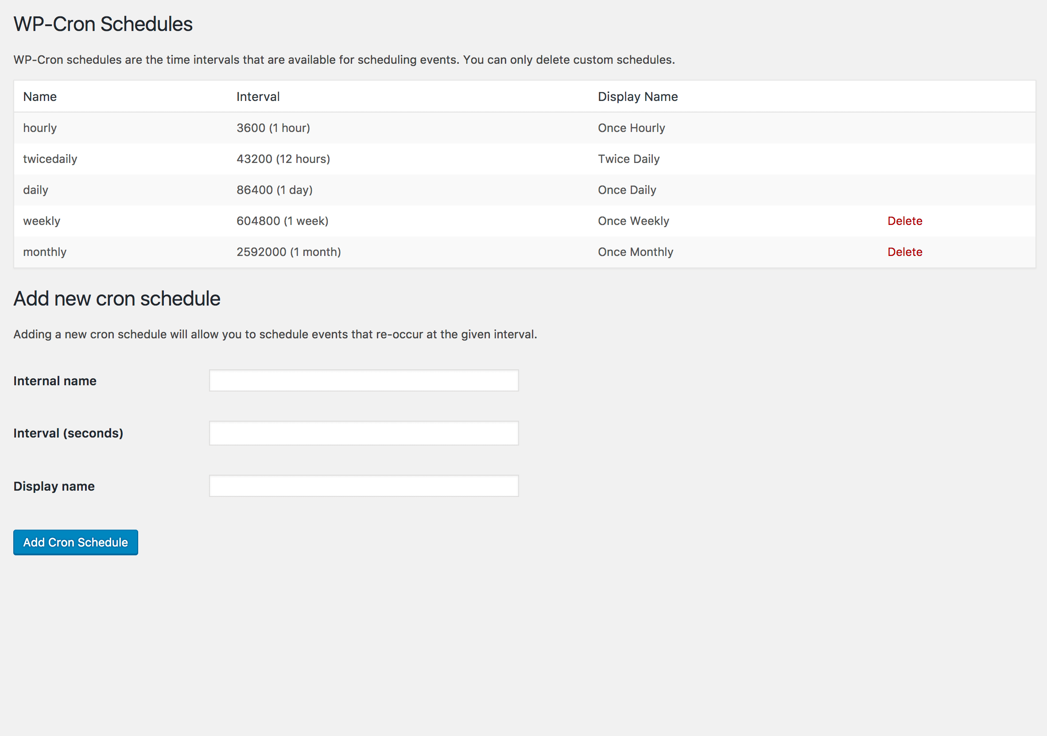Click the Display Name column header
Screen dimensions: 1047x736
(637, 97)
